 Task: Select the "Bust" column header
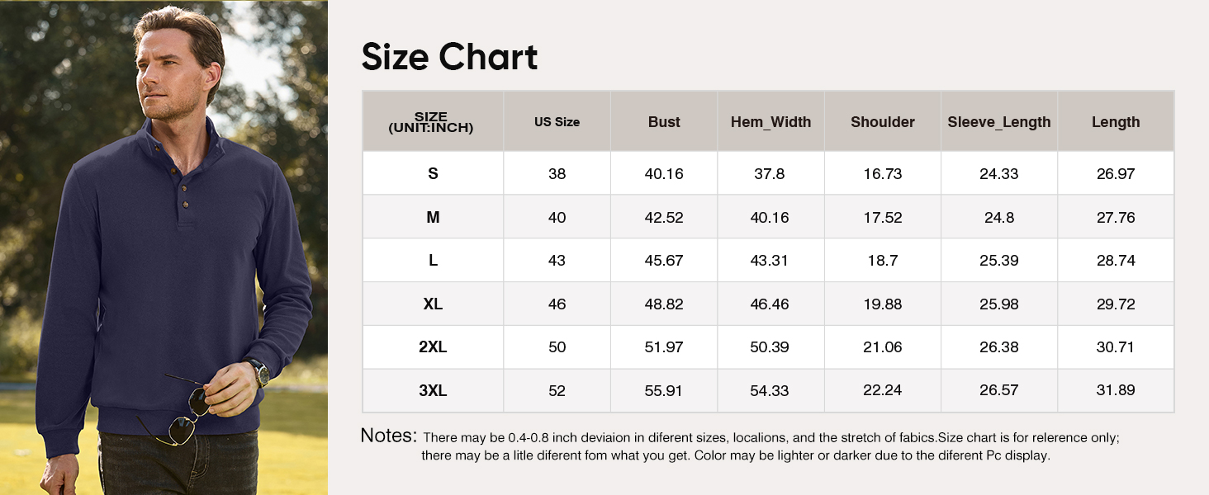664,122
